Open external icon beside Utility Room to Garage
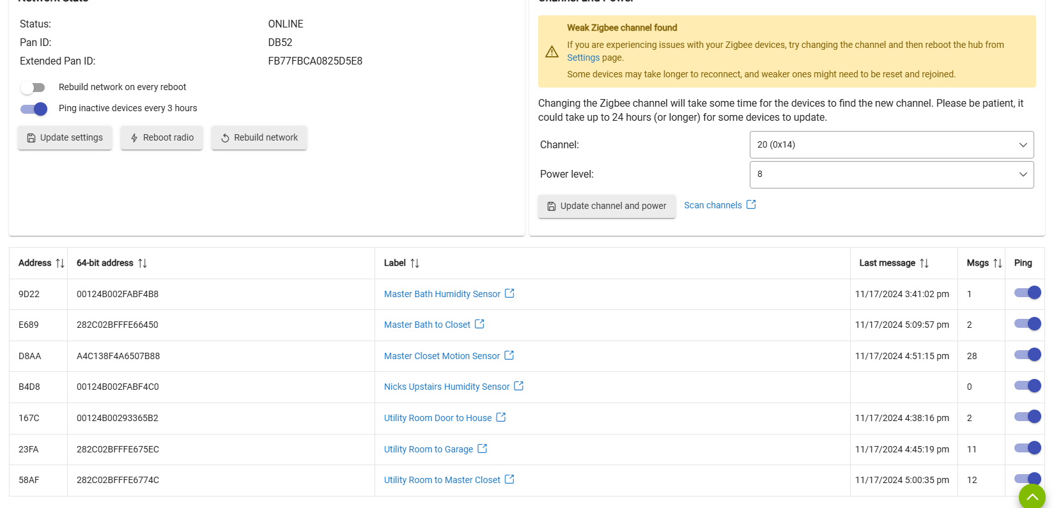The height and width of the screenshot is (508, 1054). pos(482,449)
